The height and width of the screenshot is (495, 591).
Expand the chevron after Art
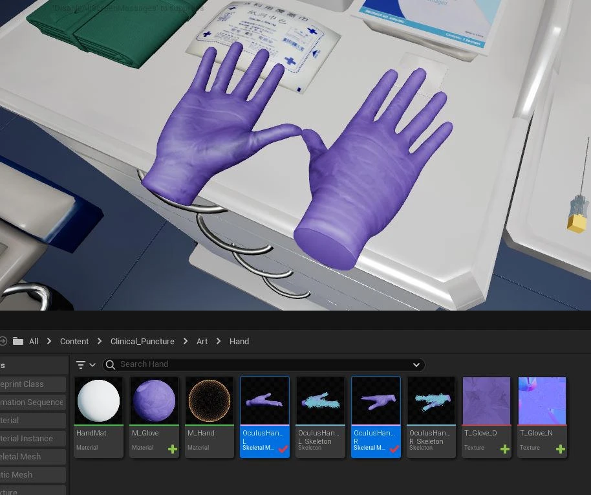coord(219,341)
